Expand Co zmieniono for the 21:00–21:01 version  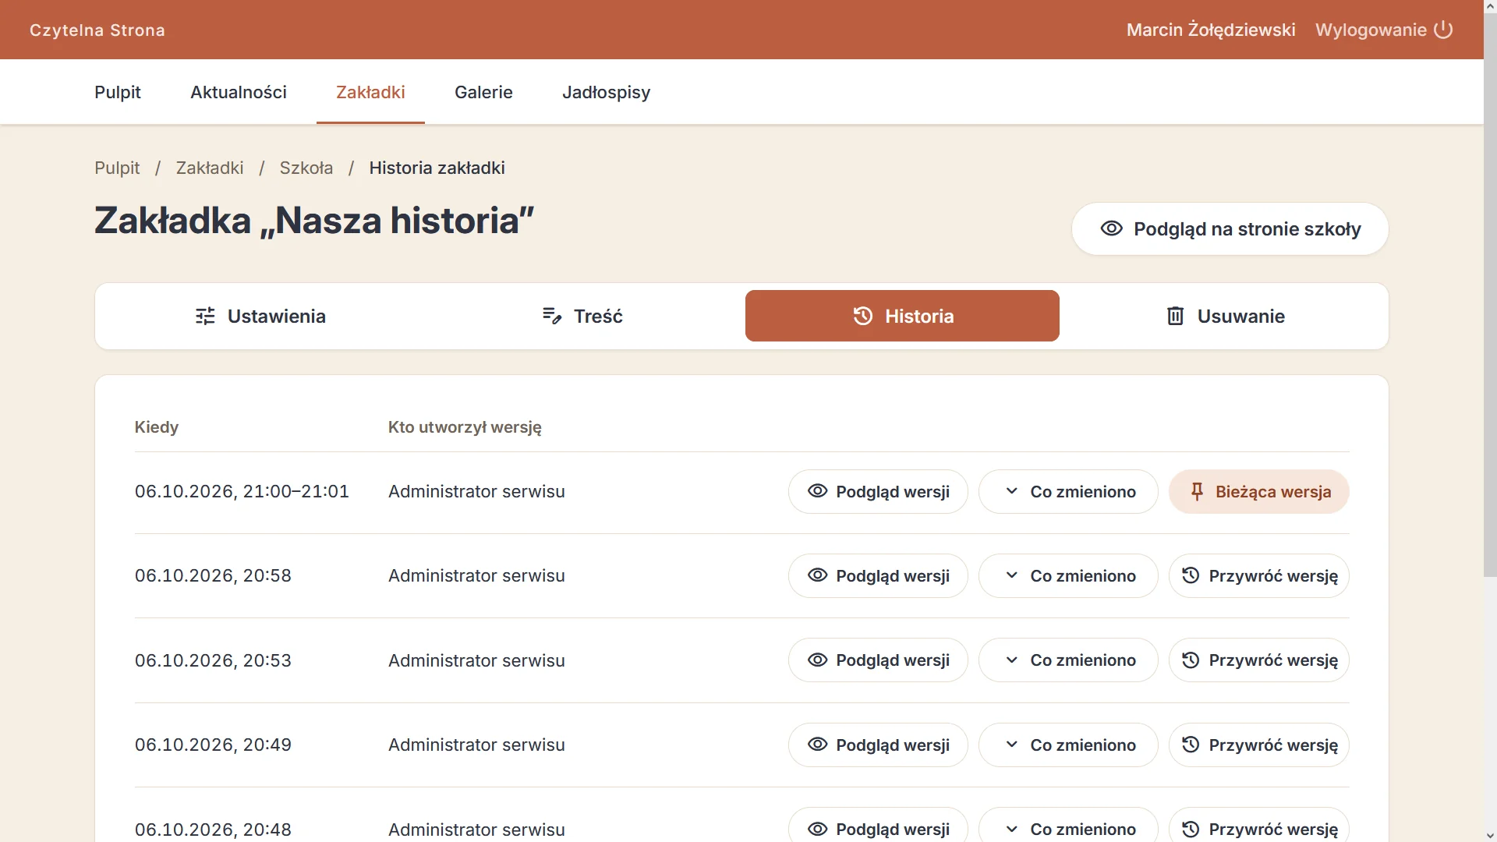1068,491
